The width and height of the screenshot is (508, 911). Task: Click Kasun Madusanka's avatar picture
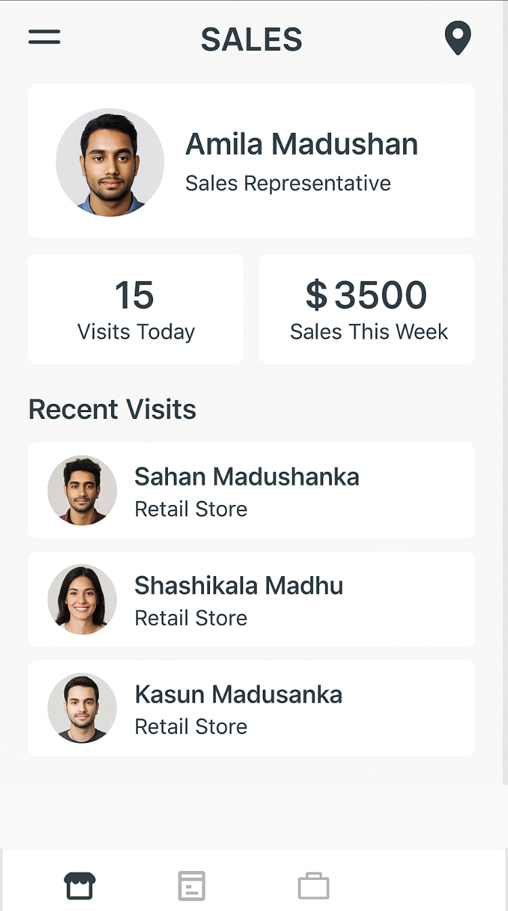pyautogui.click(x=82, y=708)
